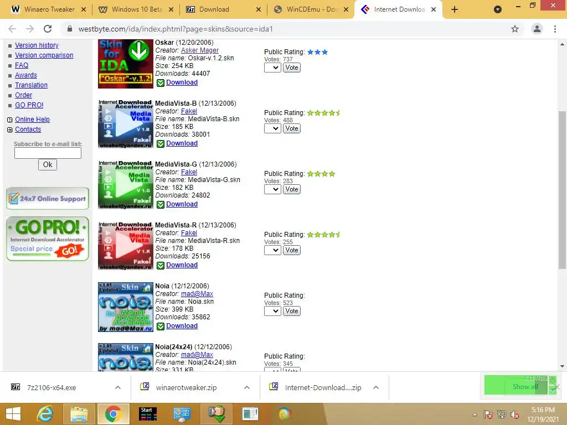Switch to the WinCDEmu tab
The height and width of the screenshot is (425, 567).
(x=311, y=9)
